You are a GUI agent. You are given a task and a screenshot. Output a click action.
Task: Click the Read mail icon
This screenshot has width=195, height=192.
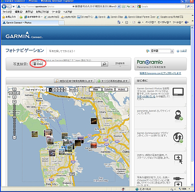click(134, 22)
